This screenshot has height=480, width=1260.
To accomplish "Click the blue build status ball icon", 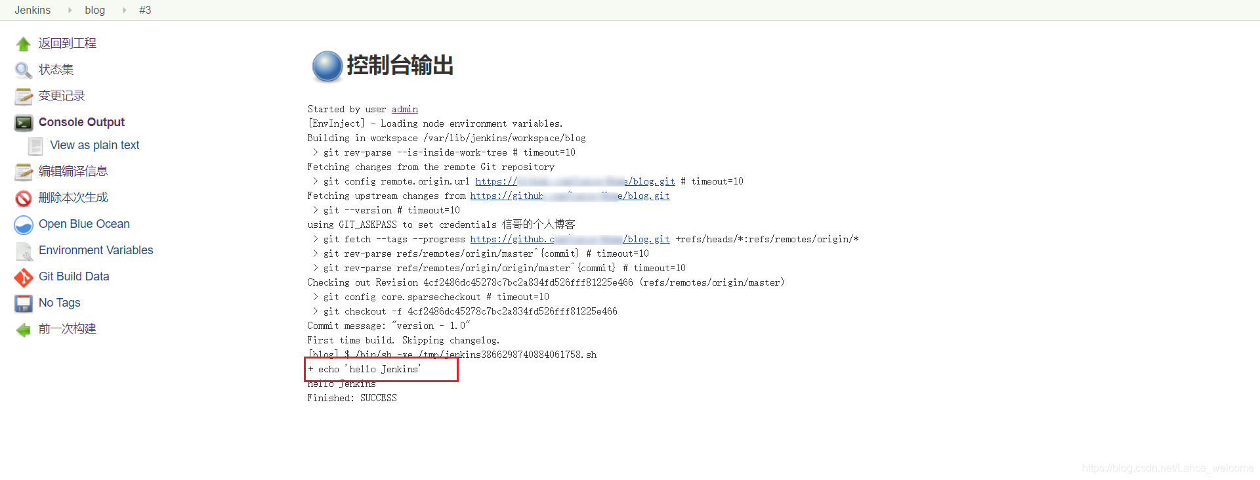I will (327, 66).
